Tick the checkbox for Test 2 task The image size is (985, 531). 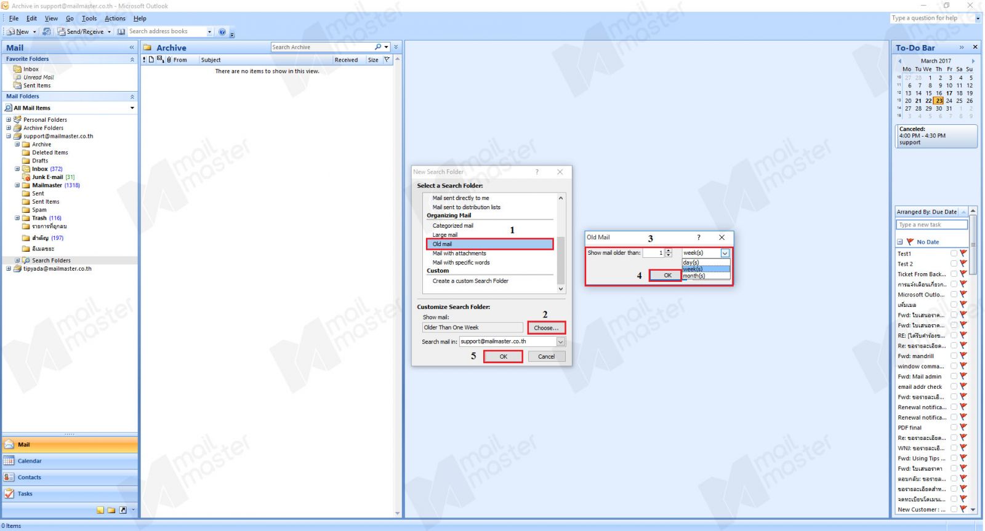tap(954, 264)
